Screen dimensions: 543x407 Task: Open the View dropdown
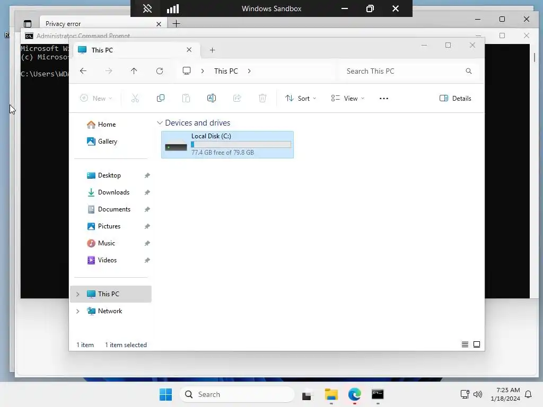pos(348,98)
